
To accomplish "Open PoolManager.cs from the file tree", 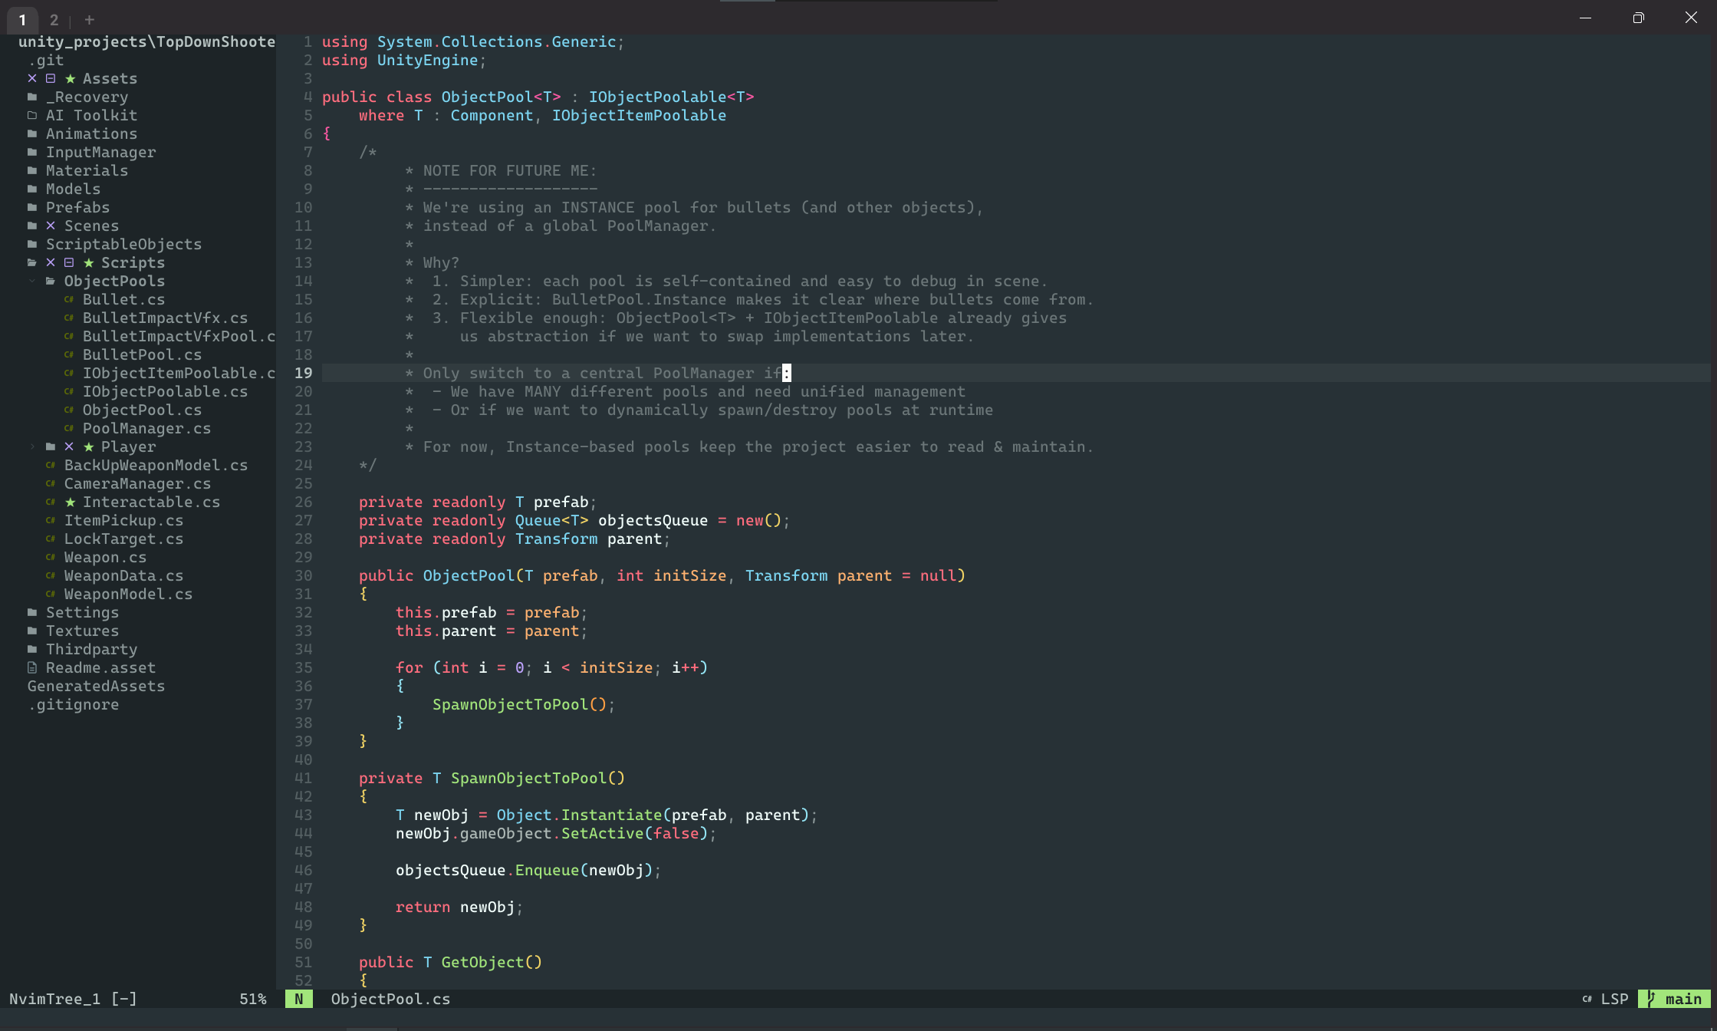I will tap(146, 429).
